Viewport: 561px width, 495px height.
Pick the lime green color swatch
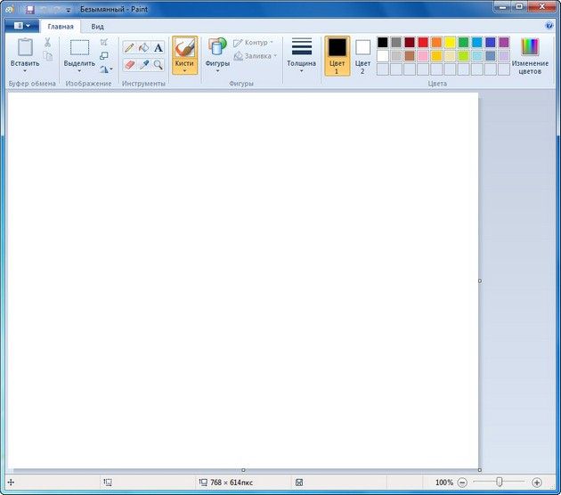463,56
